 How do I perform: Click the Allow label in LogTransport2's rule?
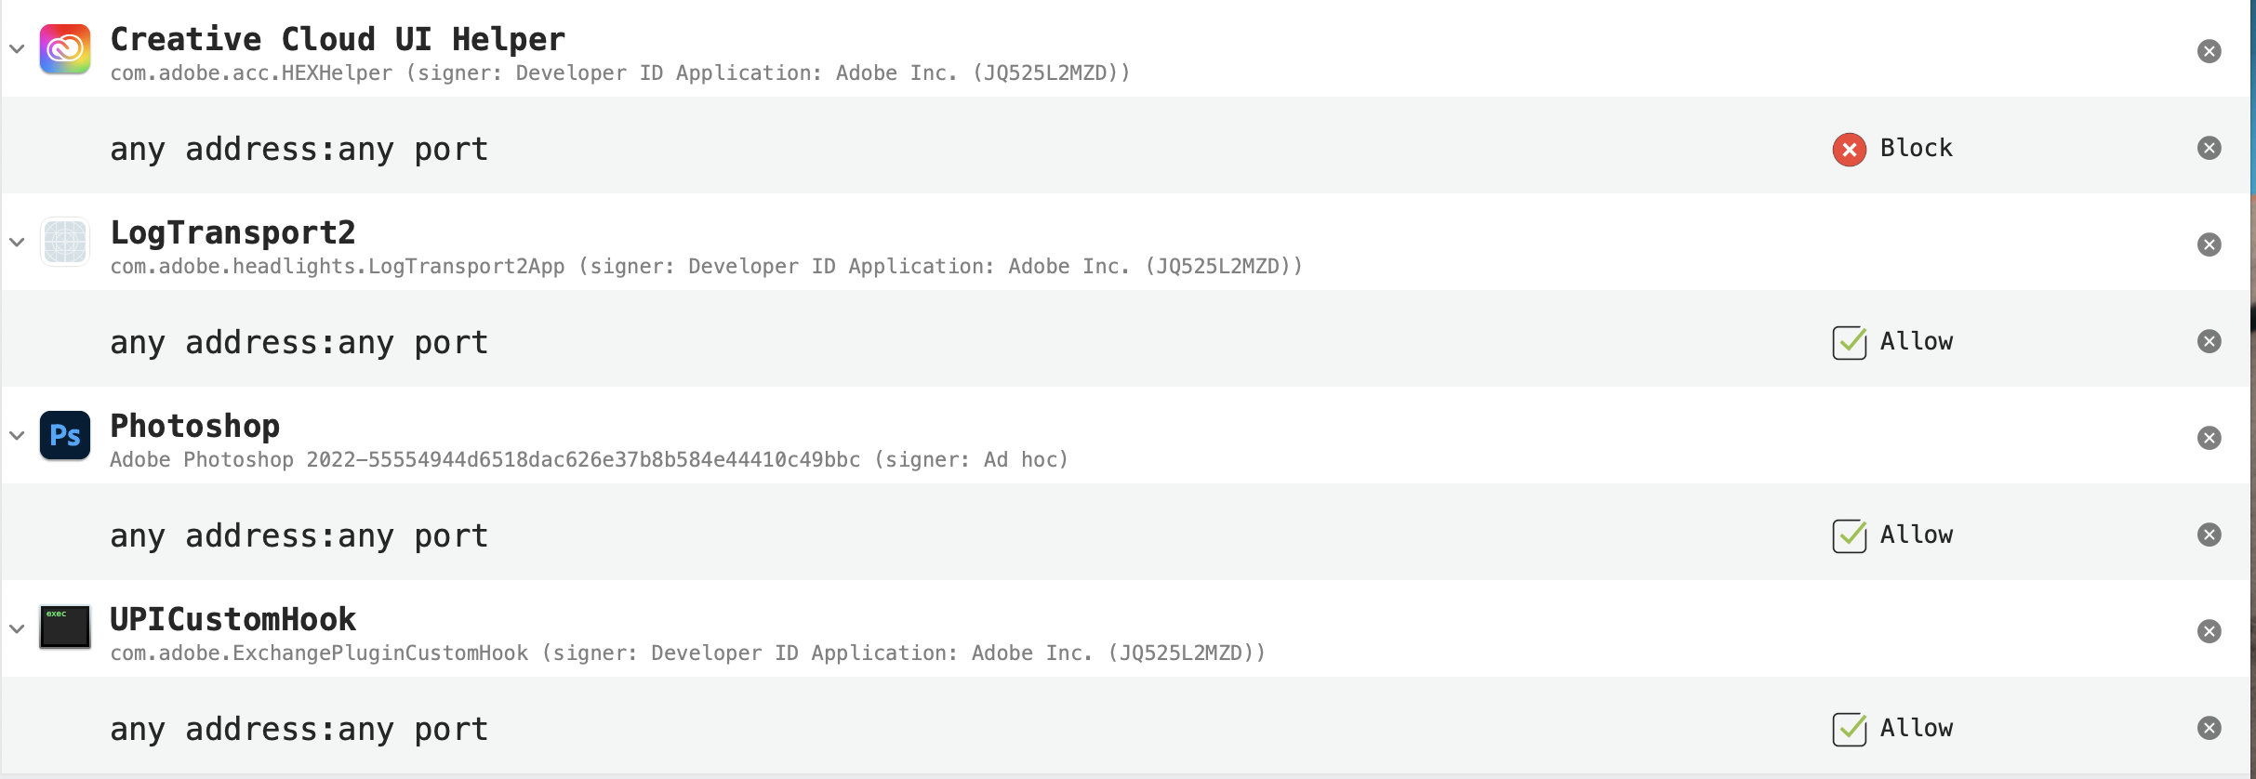1917,341
